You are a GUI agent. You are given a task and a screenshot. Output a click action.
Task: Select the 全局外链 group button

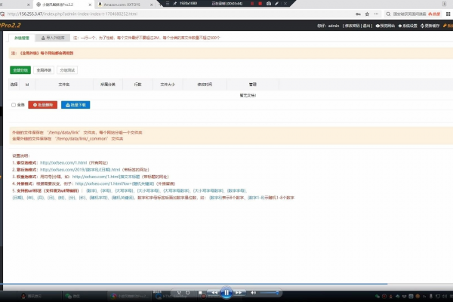[44, 70]
